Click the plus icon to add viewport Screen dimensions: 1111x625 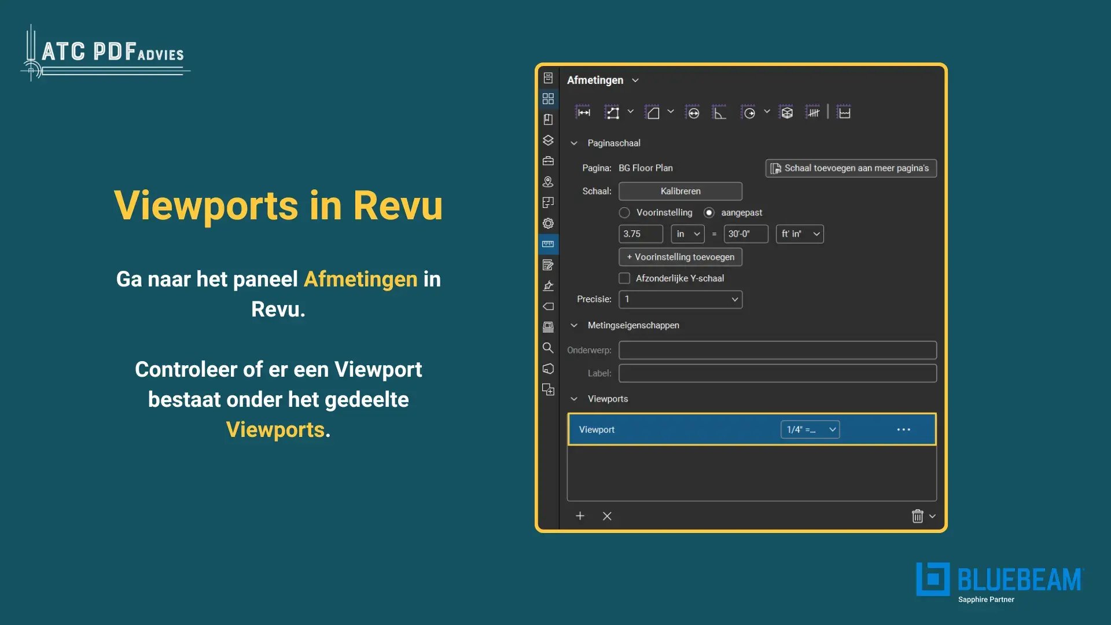(x=580, y=516)
